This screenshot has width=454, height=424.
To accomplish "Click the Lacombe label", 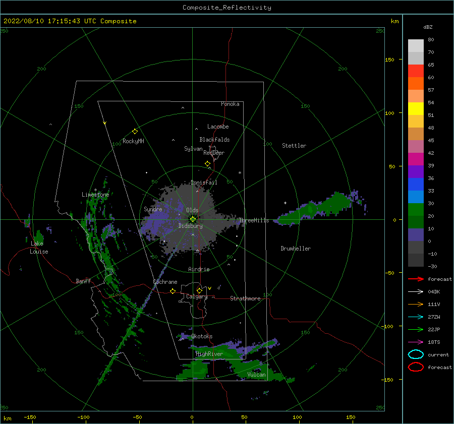I will tap(218, 127).
